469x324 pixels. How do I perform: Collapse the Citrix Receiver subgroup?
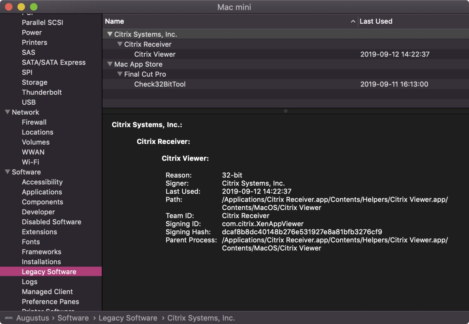120,44
